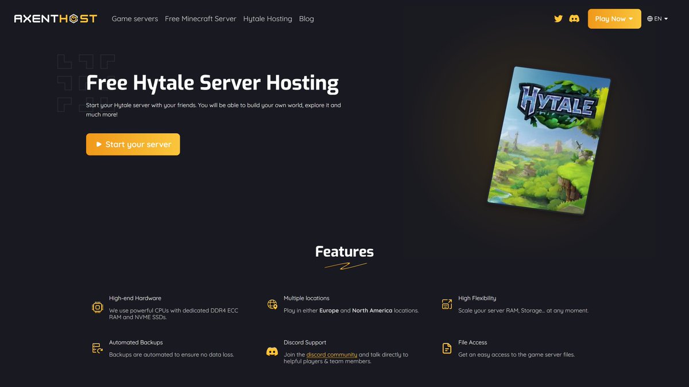Open the Play Now dropdown
Viewport: 689px width, 387px height.
point(614,18)
